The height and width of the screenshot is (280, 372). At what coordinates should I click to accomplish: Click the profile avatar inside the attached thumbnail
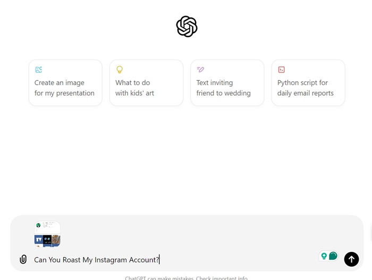pos(38,225)
